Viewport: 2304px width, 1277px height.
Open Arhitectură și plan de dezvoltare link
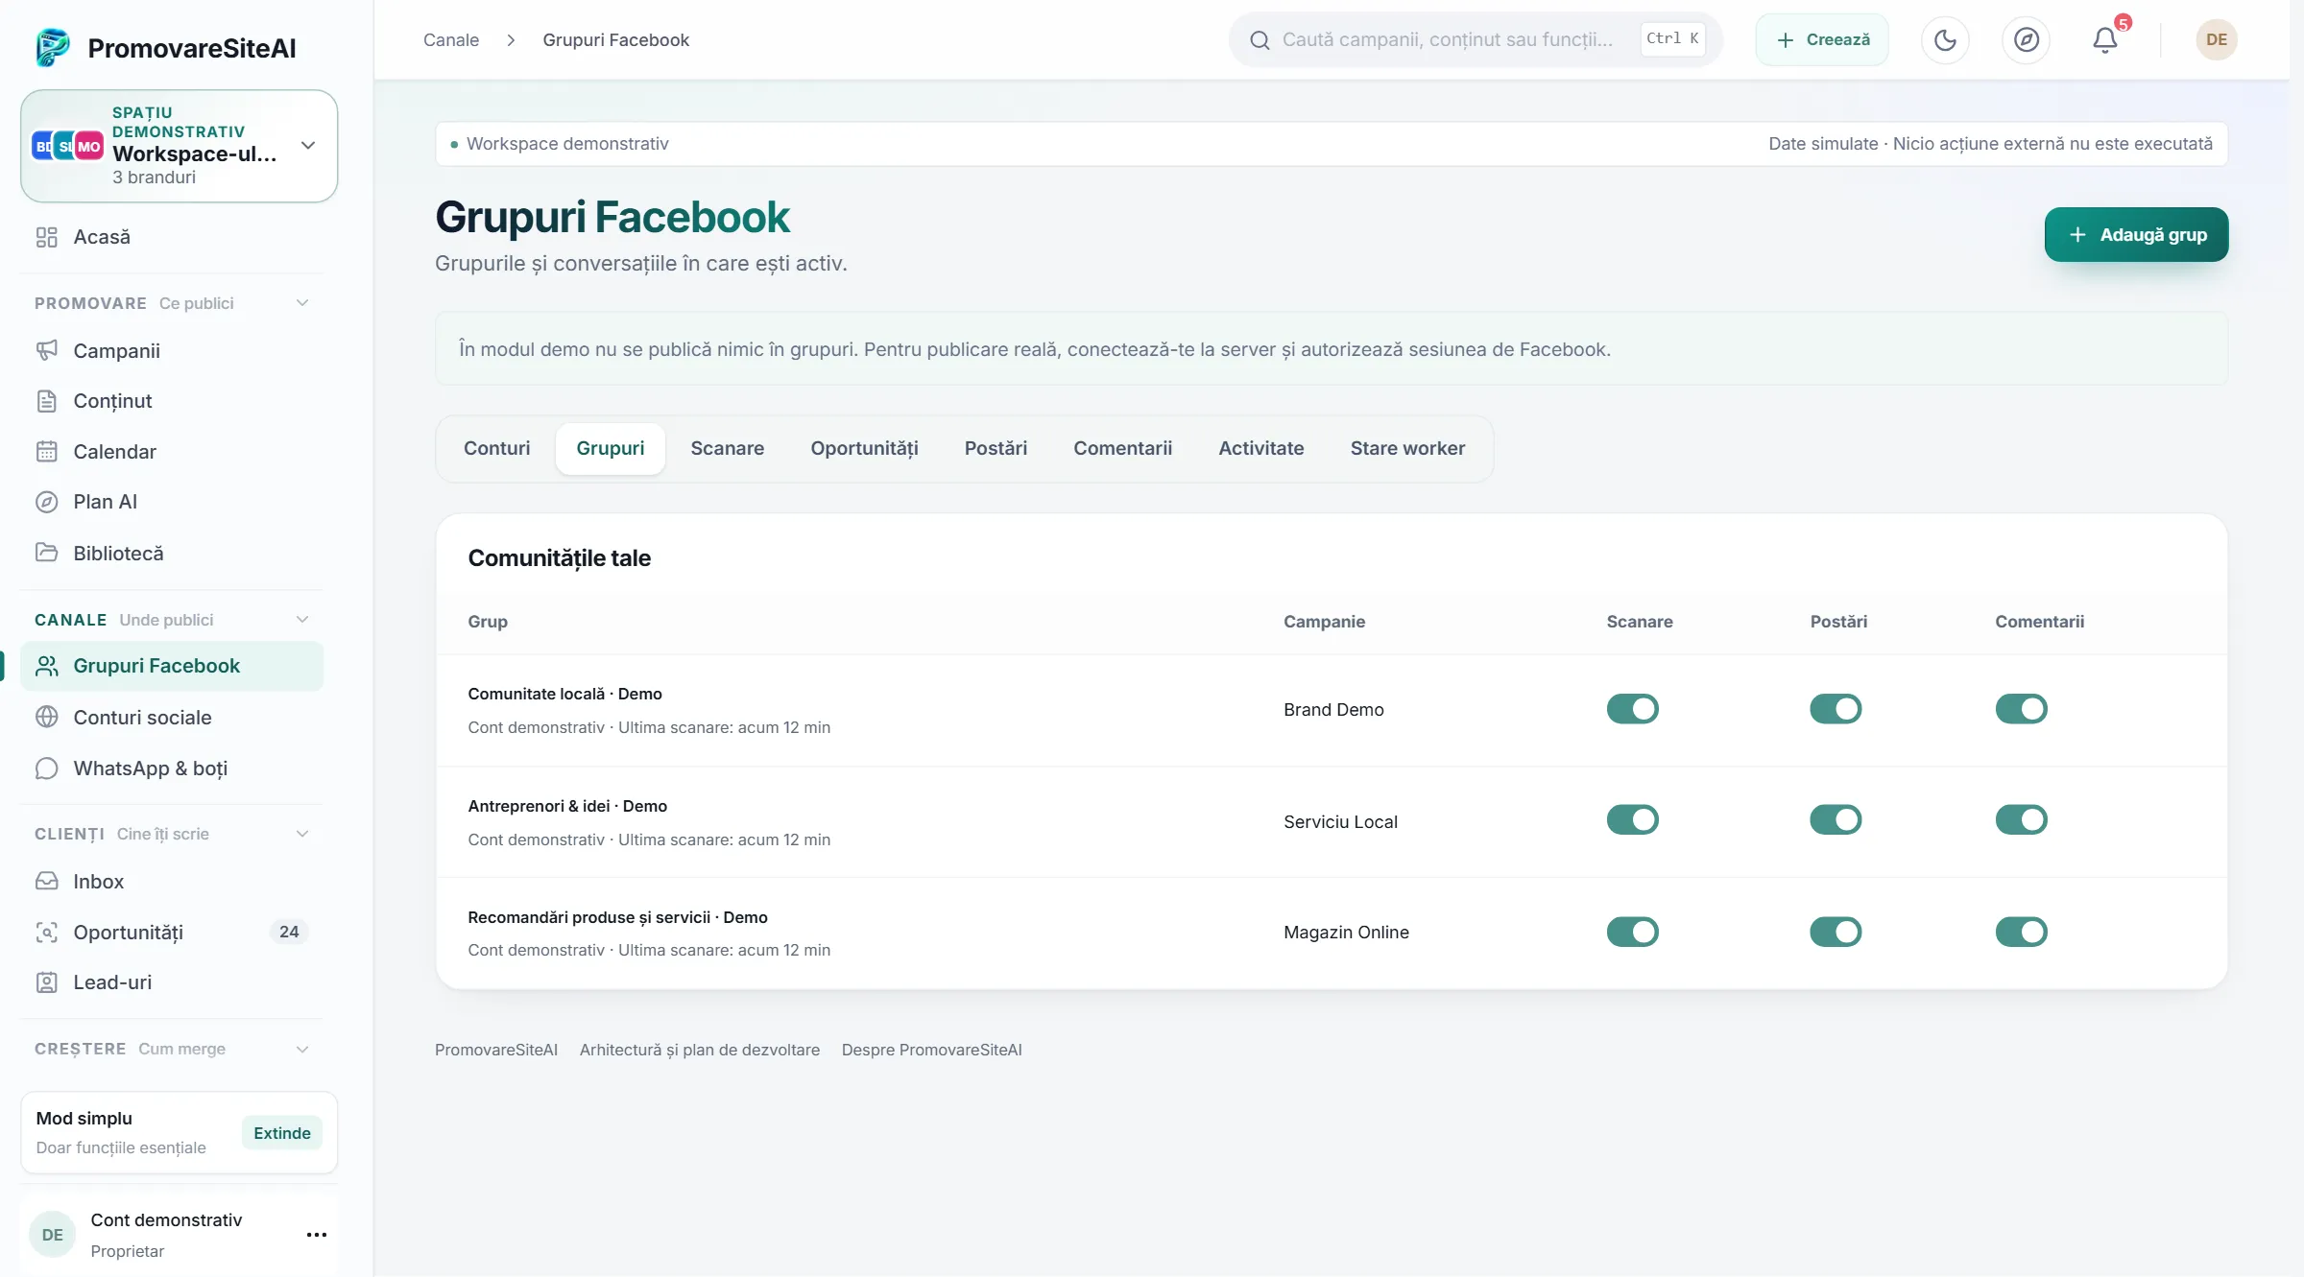[699, 1050]
